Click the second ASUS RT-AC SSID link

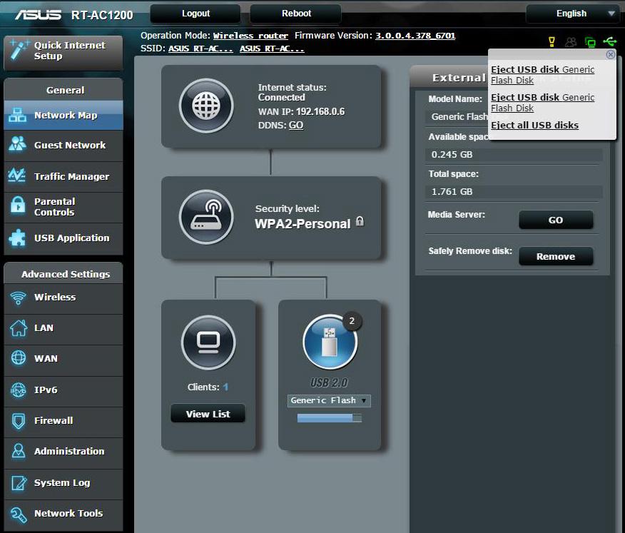272,49
